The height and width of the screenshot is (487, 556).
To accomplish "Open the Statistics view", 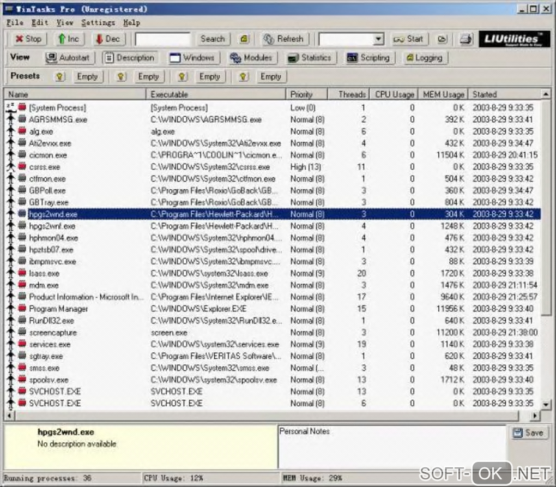I will [310, 58].
